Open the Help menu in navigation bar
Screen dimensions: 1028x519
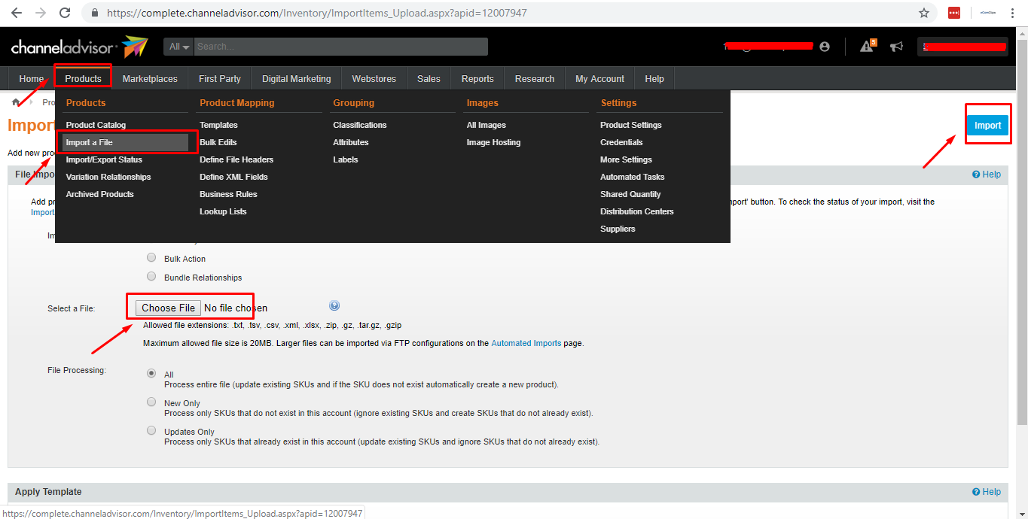pos(654,79)
